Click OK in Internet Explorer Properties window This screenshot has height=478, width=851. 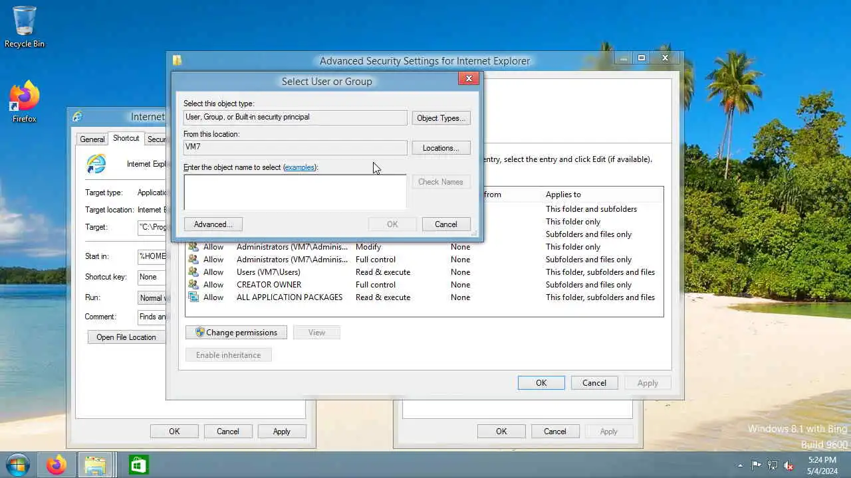(x=174, y=432)
